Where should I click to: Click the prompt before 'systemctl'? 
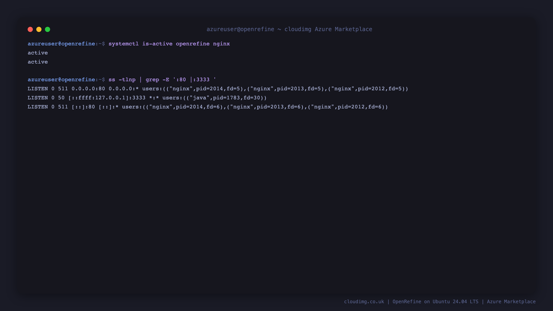coord(66,44)
